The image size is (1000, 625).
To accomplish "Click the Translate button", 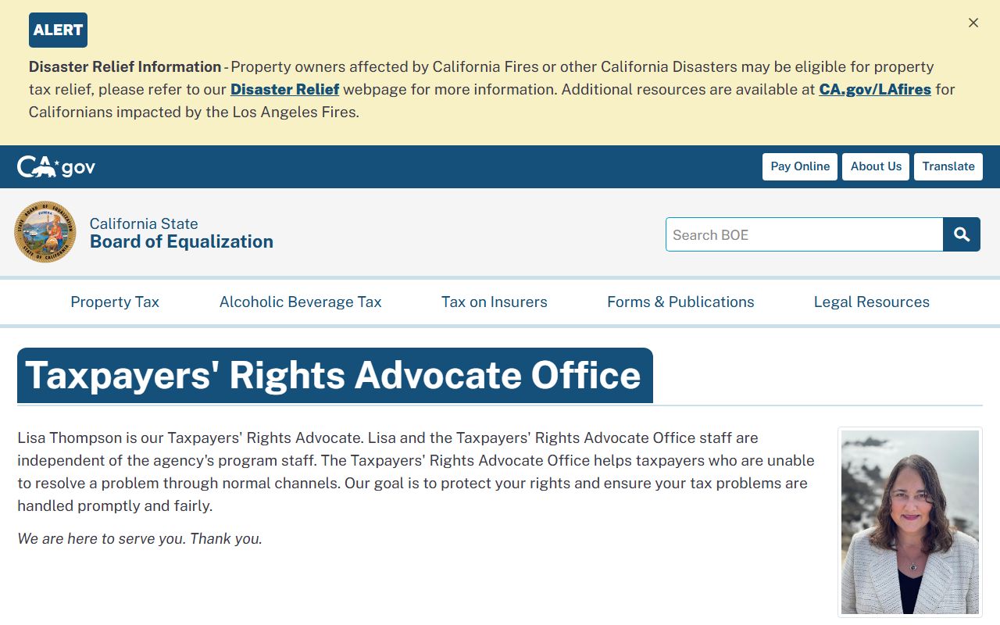I will click(948, 166).
